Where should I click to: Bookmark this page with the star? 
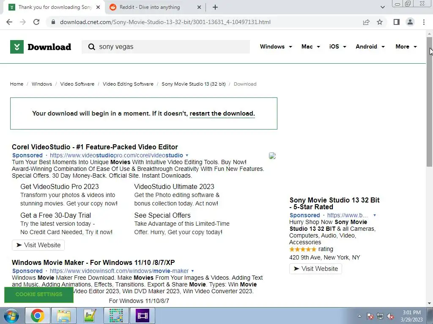[380, 22]
